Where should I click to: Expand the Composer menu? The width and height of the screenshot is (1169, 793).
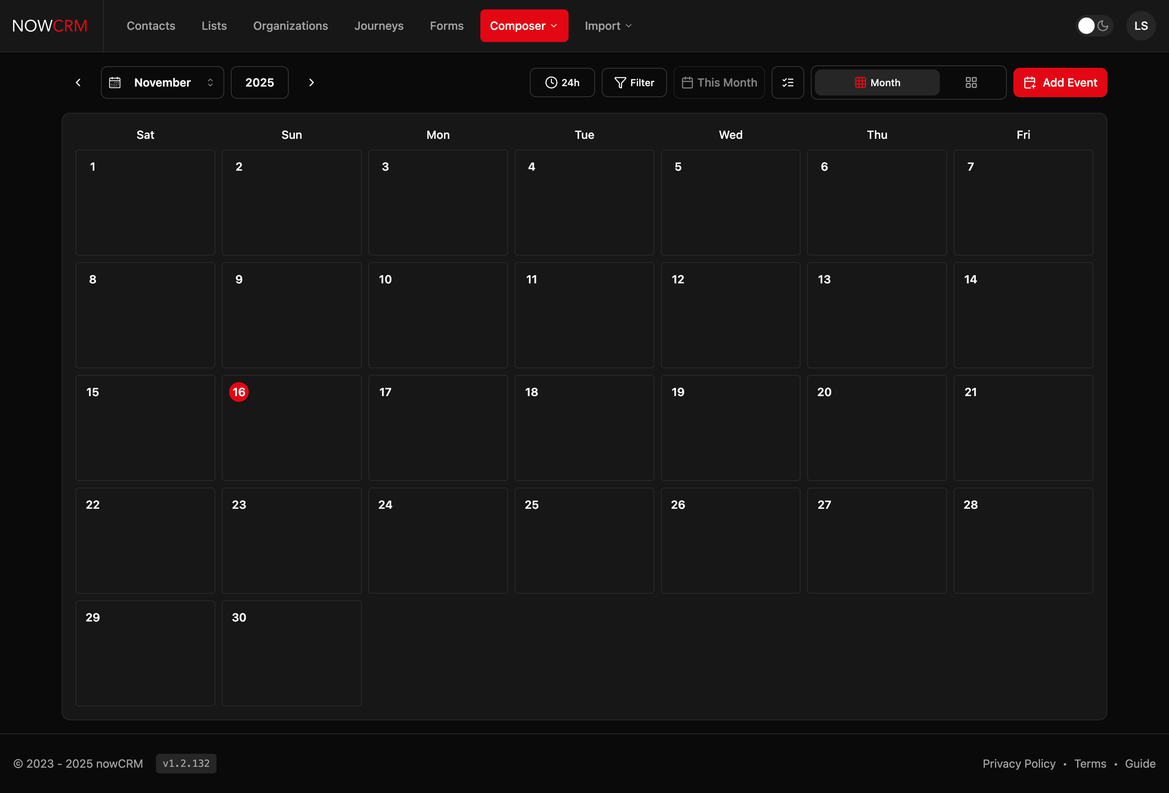coord(524,26)
